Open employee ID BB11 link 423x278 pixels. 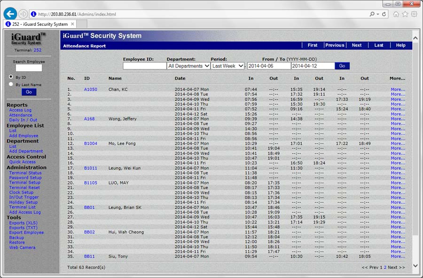[89, 256]
